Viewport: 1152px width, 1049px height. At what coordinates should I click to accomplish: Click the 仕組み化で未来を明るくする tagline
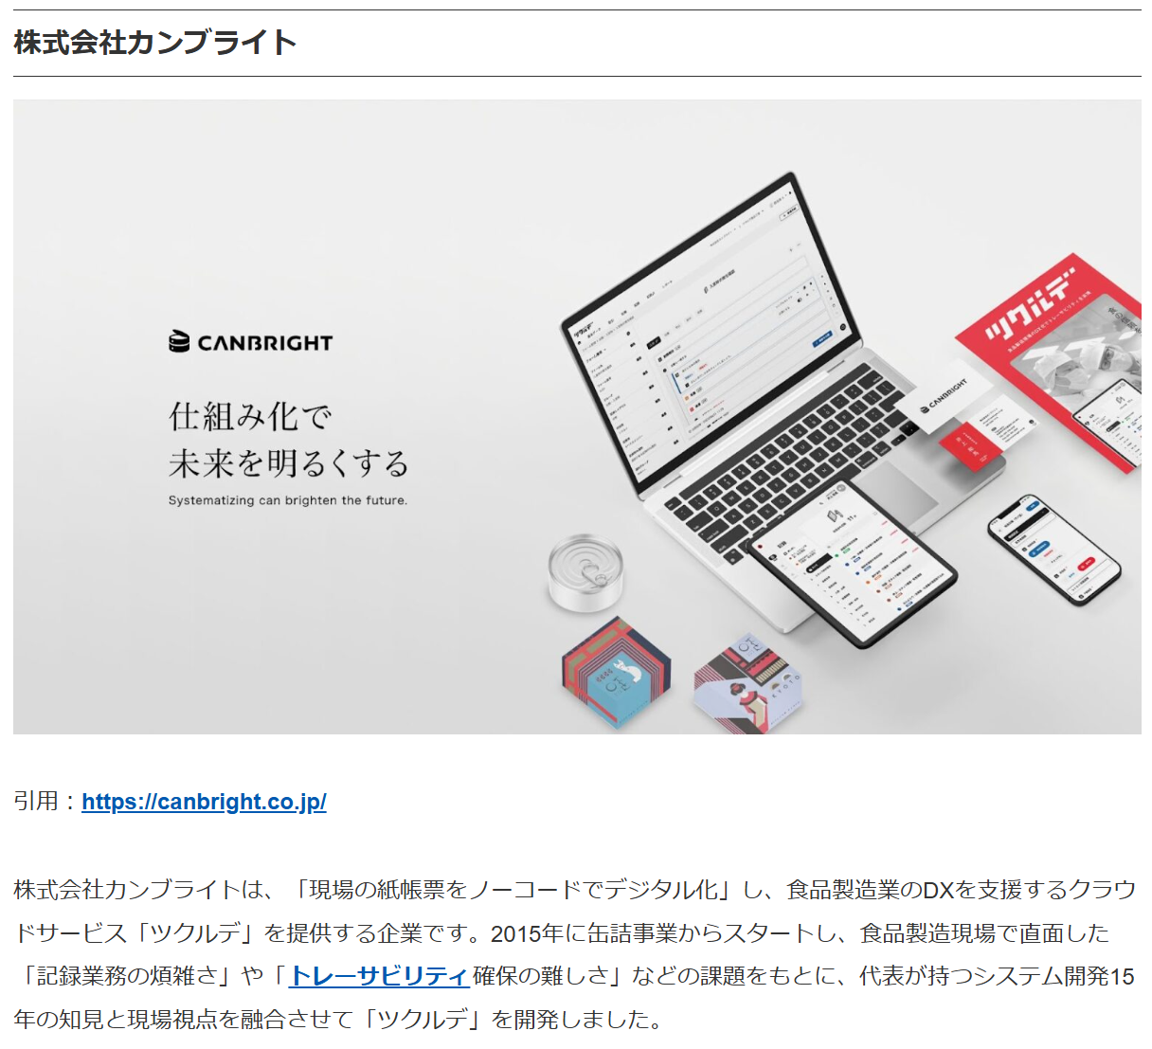[289, 440]
